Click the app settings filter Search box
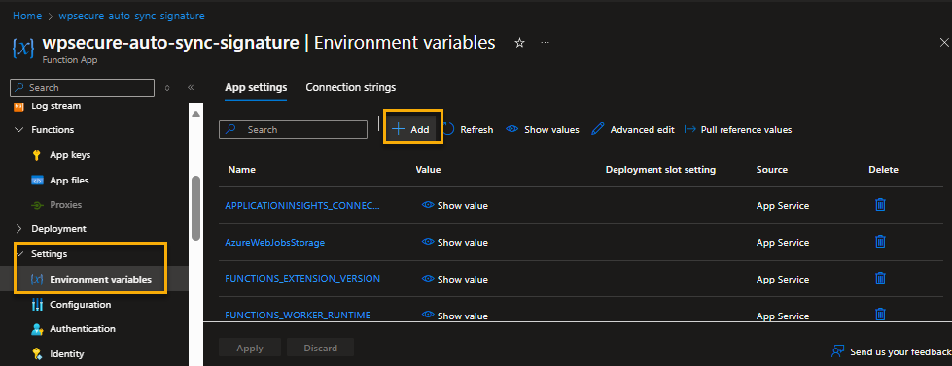This screenshot has width=952, height=366. [x=294, y=130]
